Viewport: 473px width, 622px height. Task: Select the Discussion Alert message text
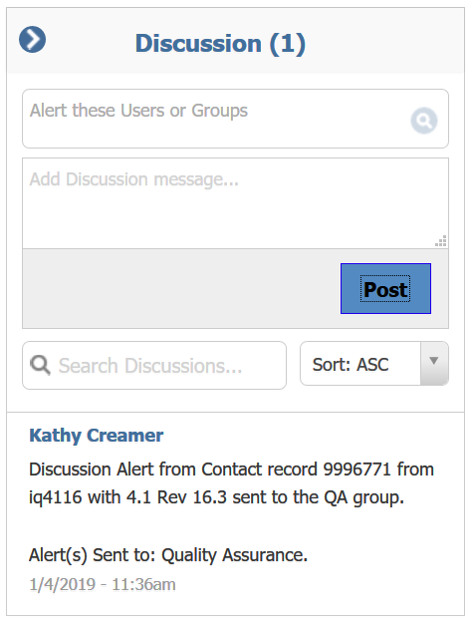[231, 483]
